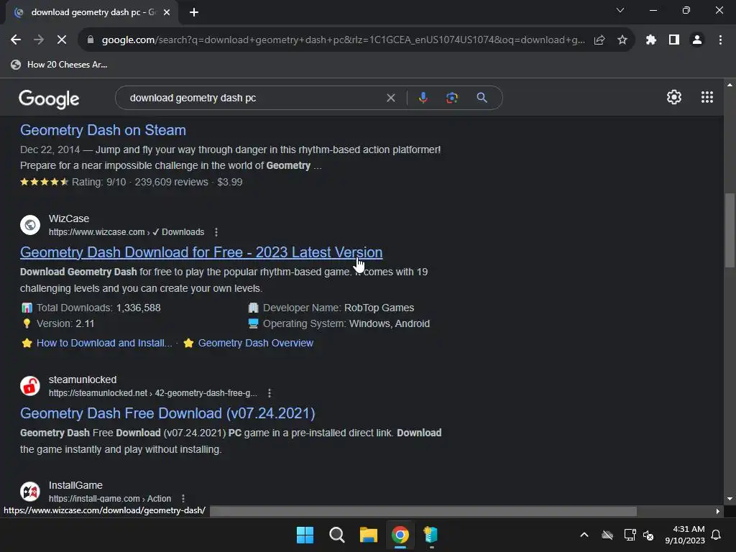736x552 pixels.
Task: Open Geometry Dash Download for Free result
Action: click(201, 252)
